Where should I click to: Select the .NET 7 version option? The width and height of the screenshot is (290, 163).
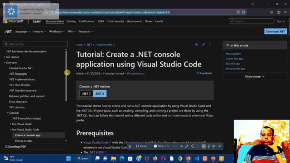pos(86,94)
